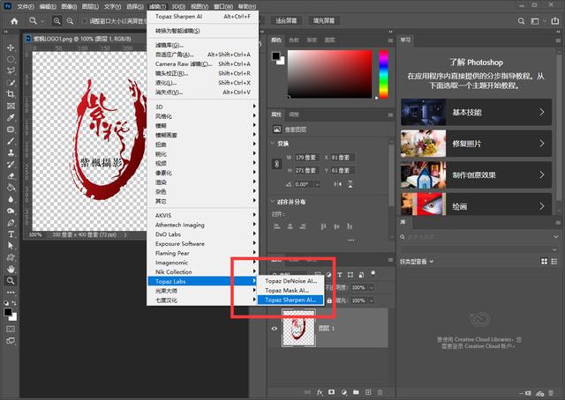Choose Topaz DeNoise AI... in the submenu
The width and height of the screenshot is (565, 400).
click(x=290, y=281)
